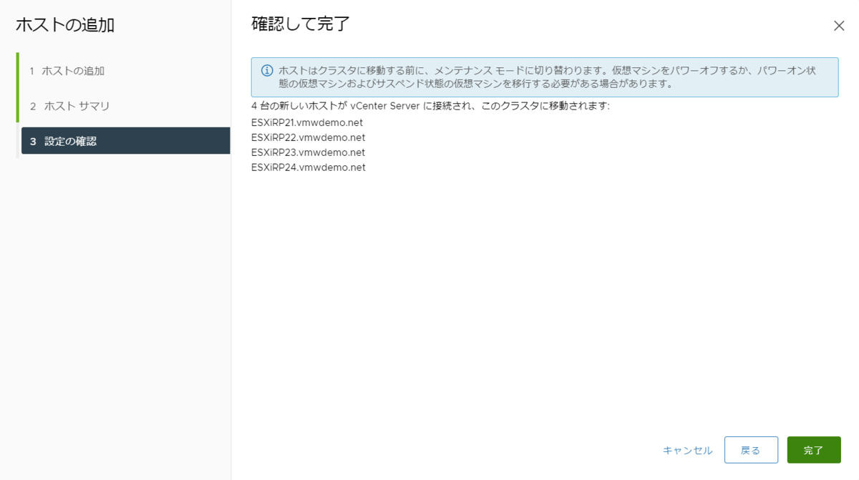This screenshot has width=859, height=480.
Task: Click the '4 台の新しいホスト' summary line
Action: 430,106
